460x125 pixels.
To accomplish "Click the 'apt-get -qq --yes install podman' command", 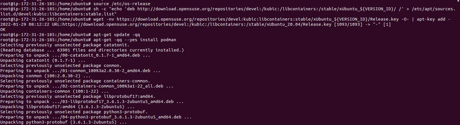I will pos(135,40).
